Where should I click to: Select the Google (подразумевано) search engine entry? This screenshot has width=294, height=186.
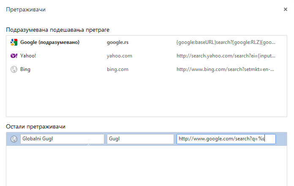point(50,42)
